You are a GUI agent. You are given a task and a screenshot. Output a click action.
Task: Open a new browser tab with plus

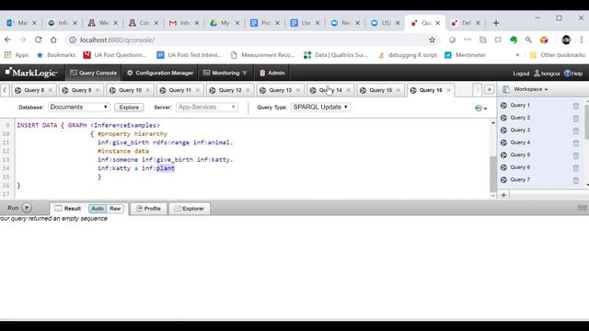(496, 23)
